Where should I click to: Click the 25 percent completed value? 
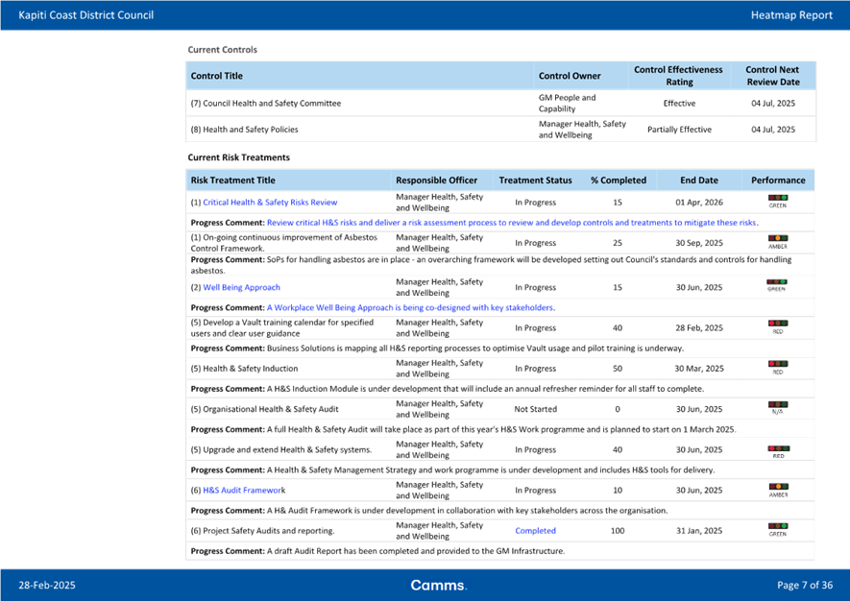pos(618,243)
